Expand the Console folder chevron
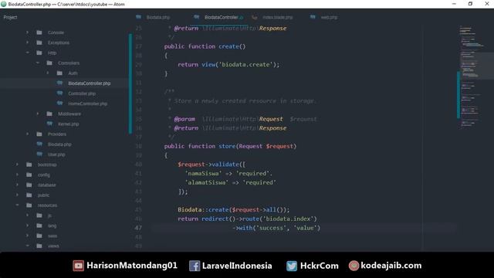The height and width of the screenshot is (278, 494). click(28, 32)
